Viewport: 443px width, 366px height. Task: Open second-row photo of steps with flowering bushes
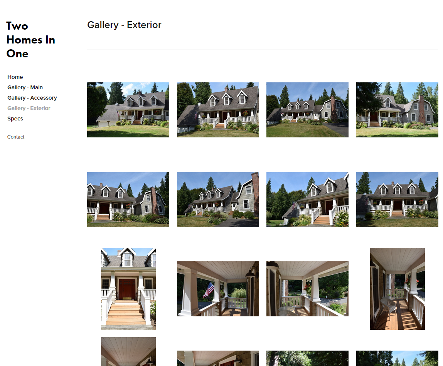point(307,200)
